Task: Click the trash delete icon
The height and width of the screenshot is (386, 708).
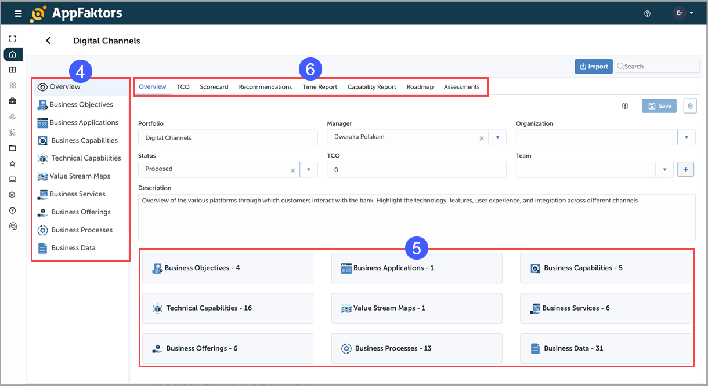Action: pos(690,106)
